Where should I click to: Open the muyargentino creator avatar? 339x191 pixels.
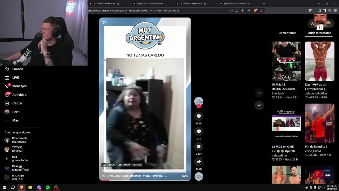click(x=199, y=101)
